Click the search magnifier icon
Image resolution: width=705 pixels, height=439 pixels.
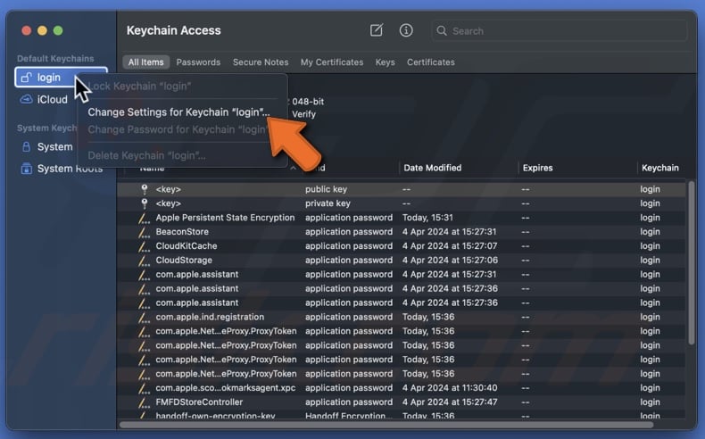[x=442, y=31]
